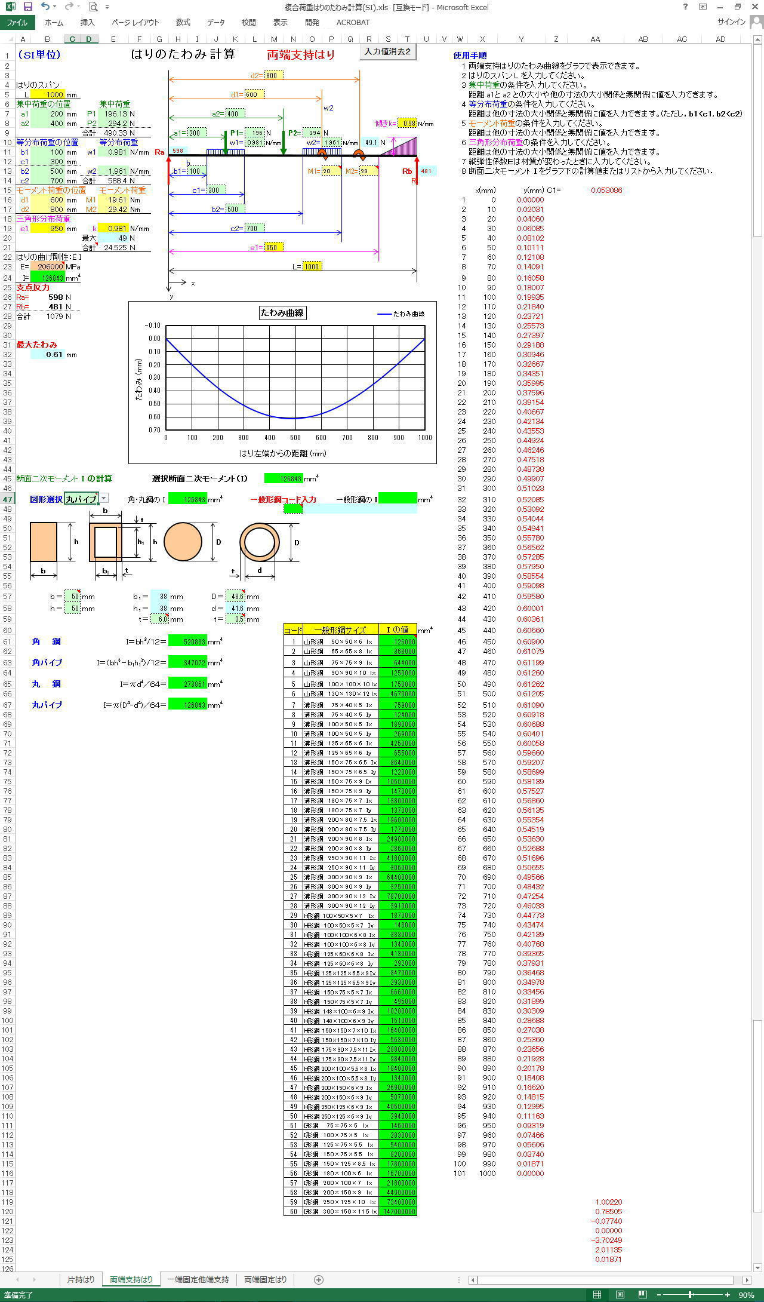Viewport: 764px width, 1302px height.
Task: Click the zoom in plus icon
Action: point(728,1295)
